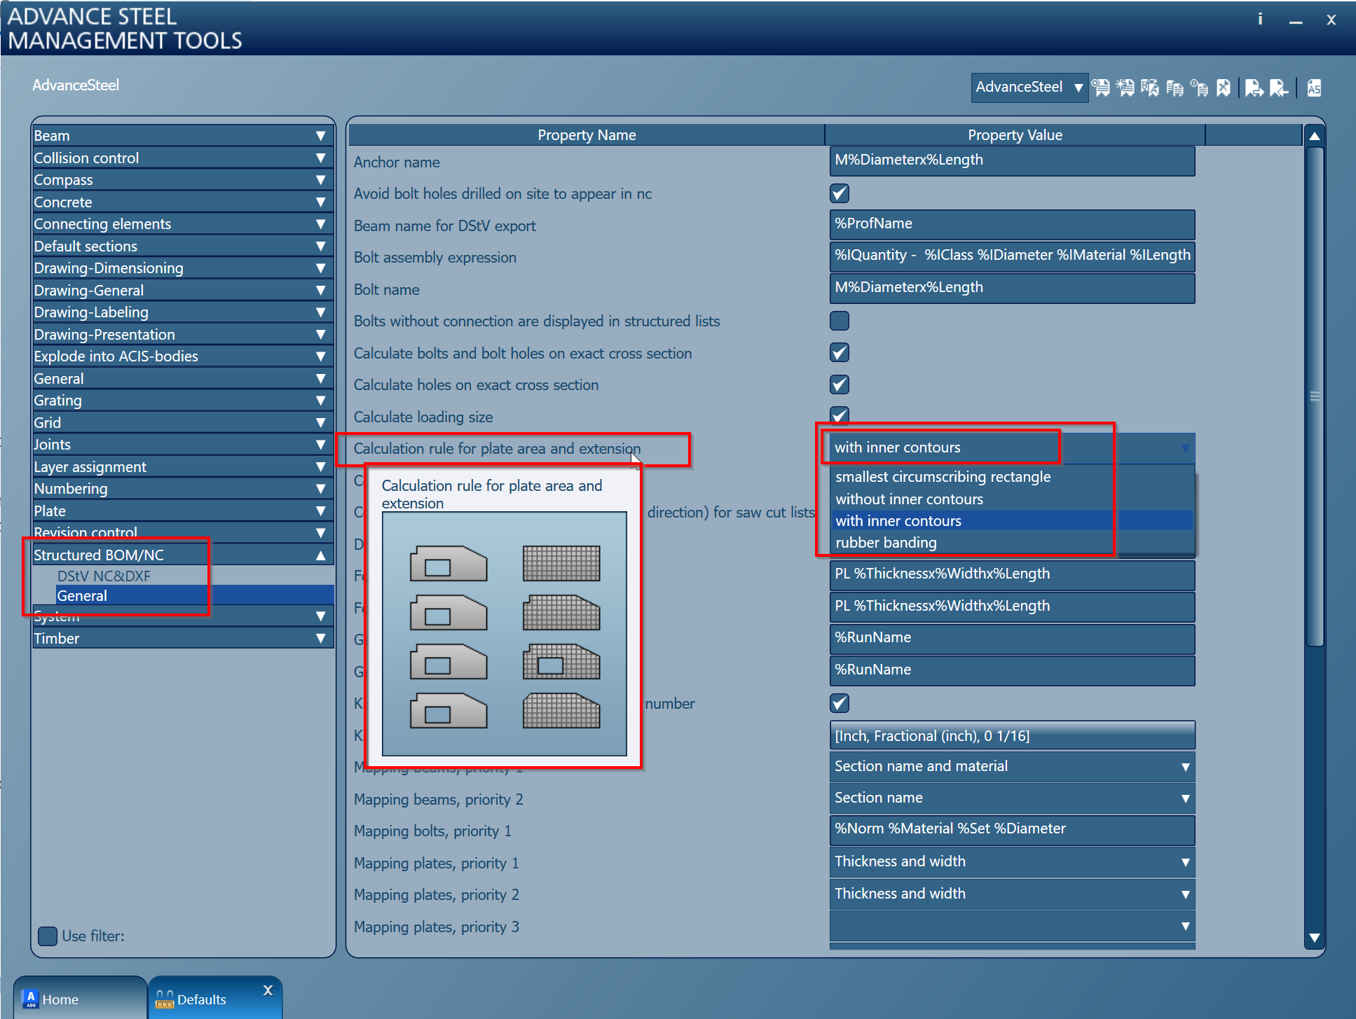Screen dimensions: 1356x1019
Task: Click the delete table icon
Action: (1224, 88)
